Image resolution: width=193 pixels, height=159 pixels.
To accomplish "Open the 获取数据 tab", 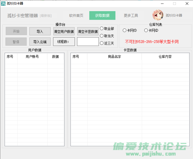I will [x=102, y=15].
